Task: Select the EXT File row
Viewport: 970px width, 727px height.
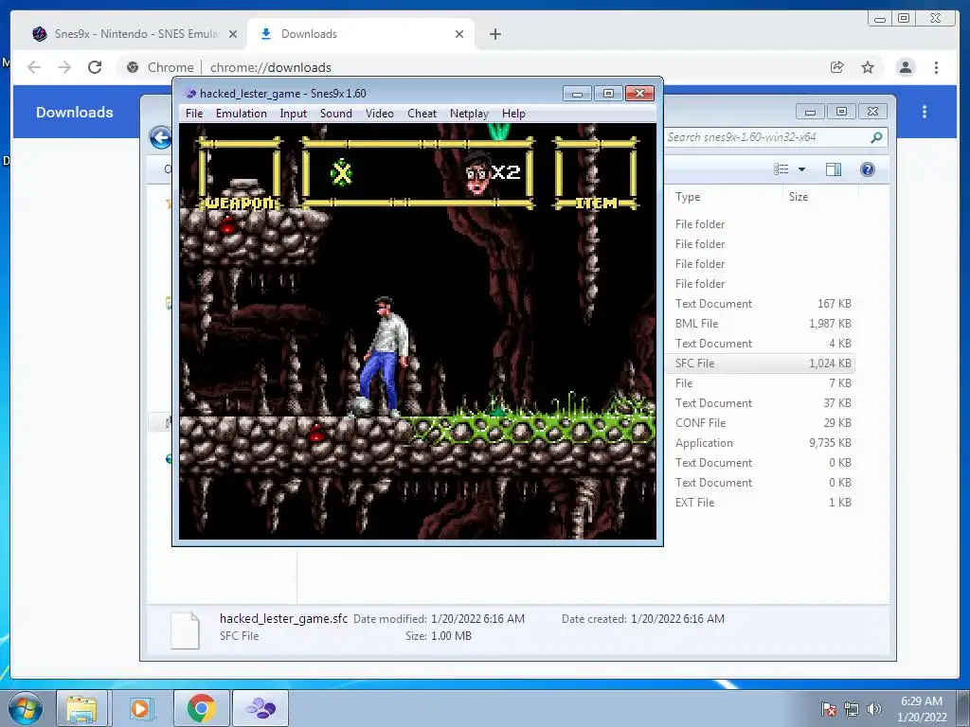Action: [x=763, y=503]
